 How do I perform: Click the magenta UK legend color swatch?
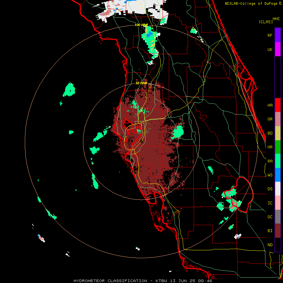click(278, 49)
